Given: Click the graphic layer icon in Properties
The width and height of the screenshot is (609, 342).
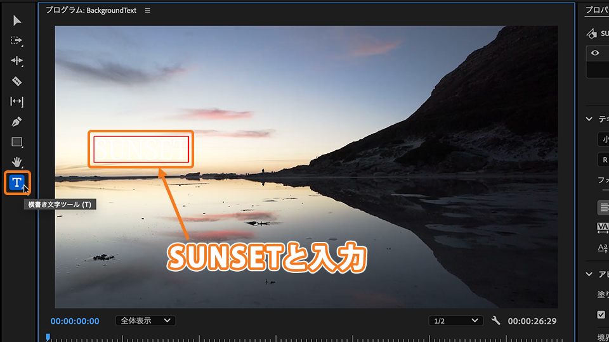Looking at the screenshot, I should click(591, 34).
